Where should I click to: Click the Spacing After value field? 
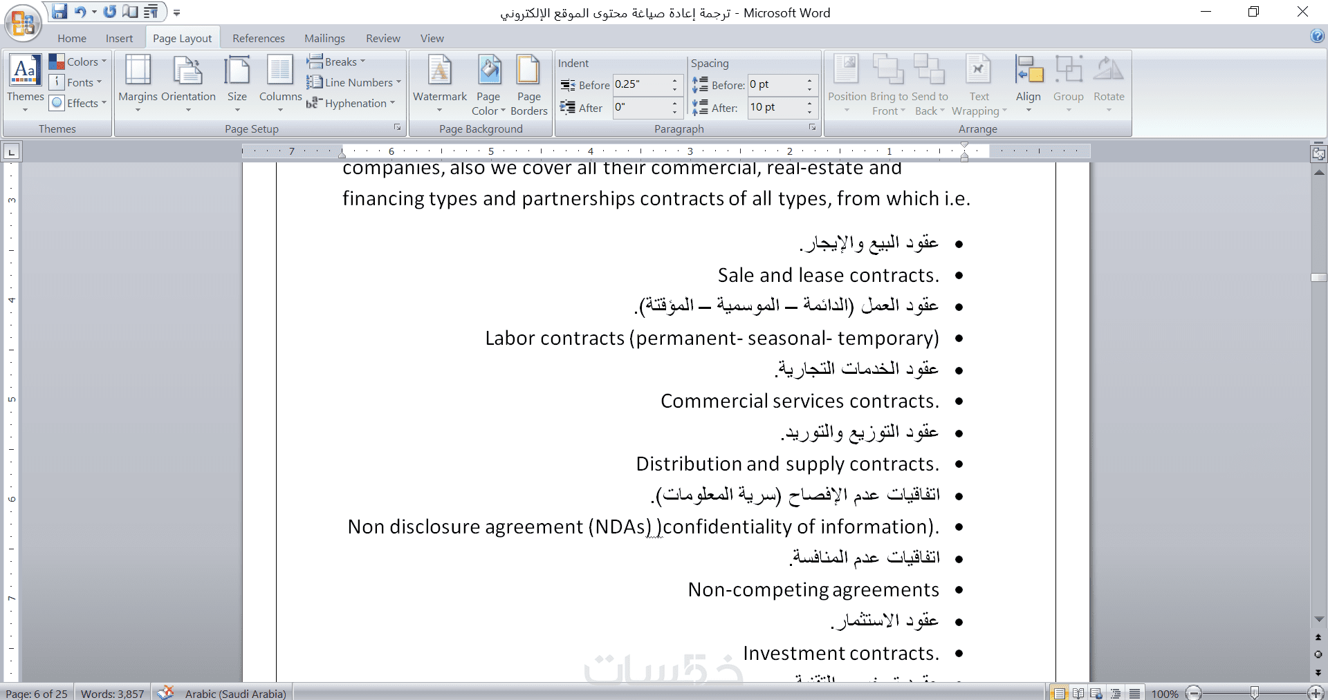(x=775, y=107)
